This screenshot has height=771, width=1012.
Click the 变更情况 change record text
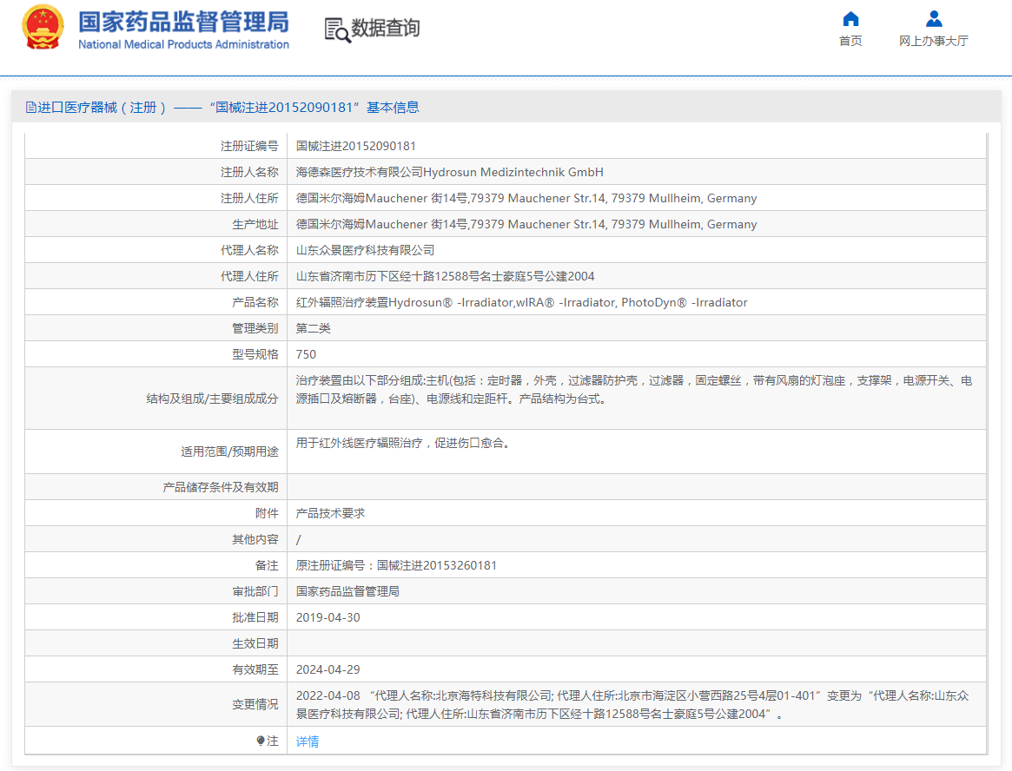632,704
